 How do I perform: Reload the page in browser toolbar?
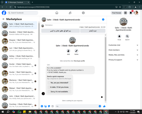pos(11,7)
